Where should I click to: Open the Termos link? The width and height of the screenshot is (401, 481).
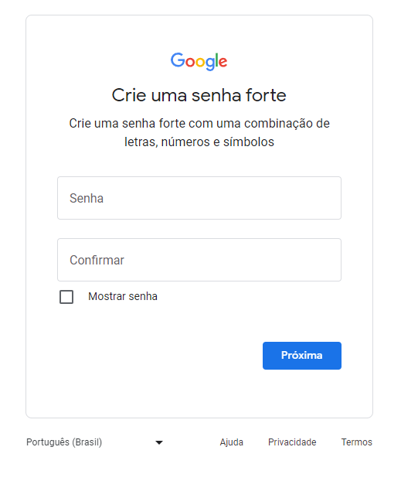click(357, 442)
